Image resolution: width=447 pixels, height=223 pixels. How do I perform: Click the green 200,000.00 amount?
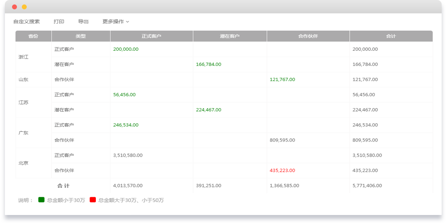126,49
